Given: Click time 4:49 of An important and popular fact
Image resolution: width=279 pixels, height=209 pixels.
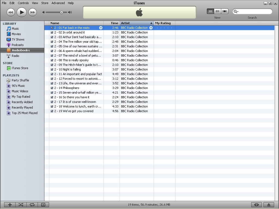Looking at the screenshot, I should 115,74.
